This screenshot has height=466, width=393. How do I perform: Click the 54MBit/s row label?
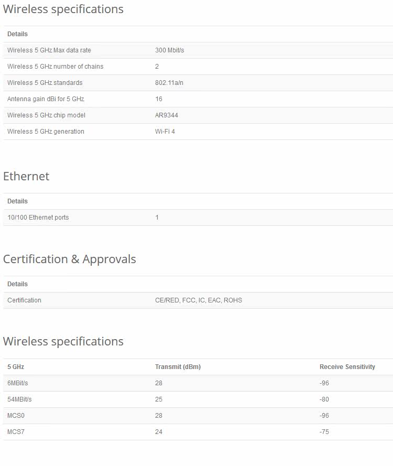19,399
